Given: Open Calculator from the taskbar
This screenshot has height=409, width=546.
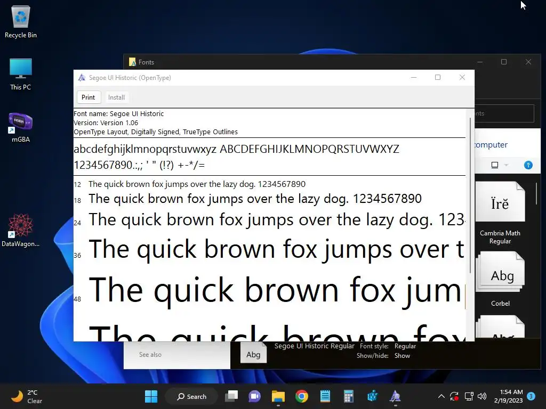Looking at the screenshot, I should [349, 396].
